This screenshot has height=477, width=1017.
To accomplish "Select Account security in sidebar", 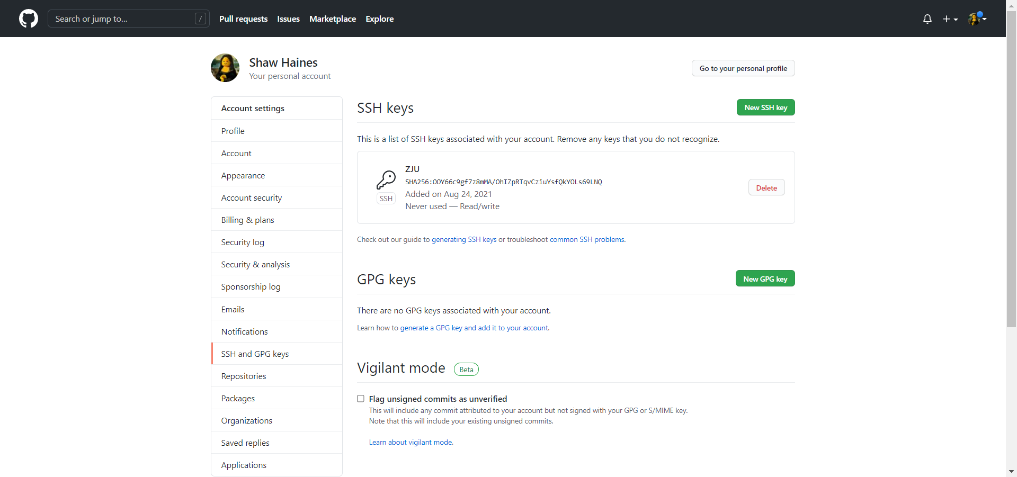I will point(277,197).
